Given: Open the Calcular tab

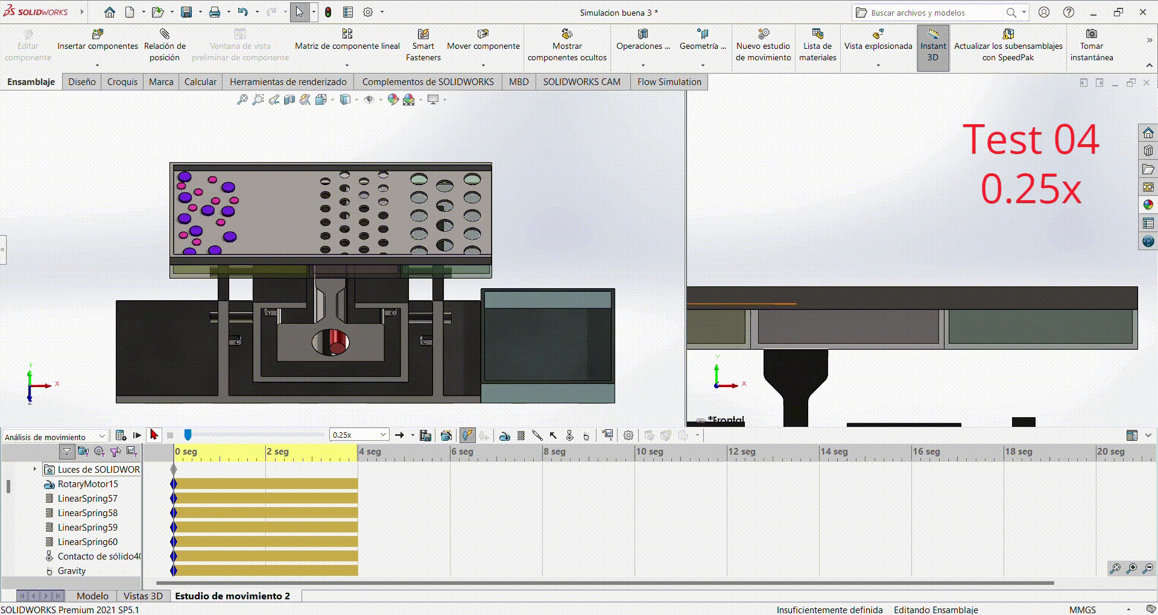Looking at the screenshot, I should coord(200,81).
